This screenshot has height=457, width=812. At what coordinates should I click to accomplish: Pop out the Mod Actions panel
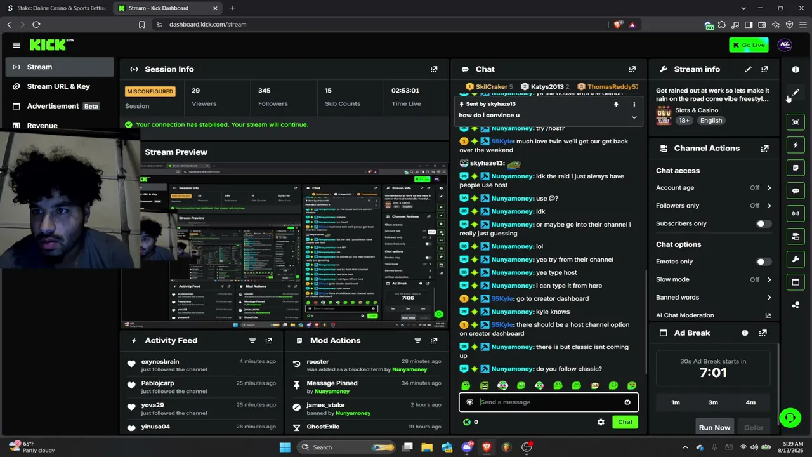coord(434,341)
